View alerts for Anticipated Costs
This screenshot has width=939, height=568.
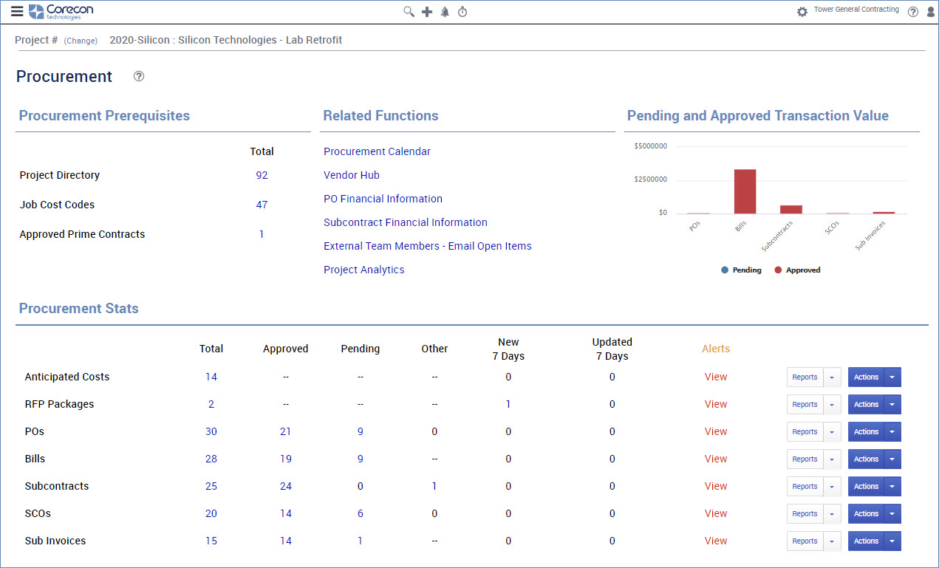[716, 377]
